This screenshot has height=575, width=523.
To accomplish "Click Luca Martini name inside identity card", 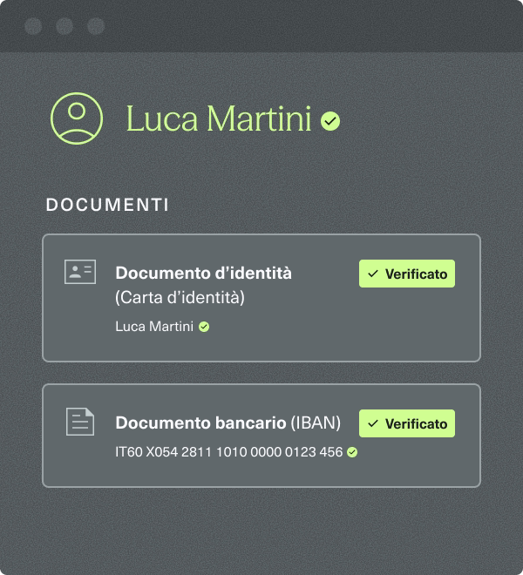I will point(154,328).
